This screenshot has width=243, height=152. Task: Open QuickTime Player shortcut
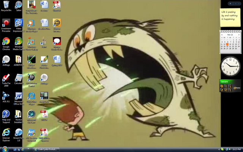pos(32,98)
